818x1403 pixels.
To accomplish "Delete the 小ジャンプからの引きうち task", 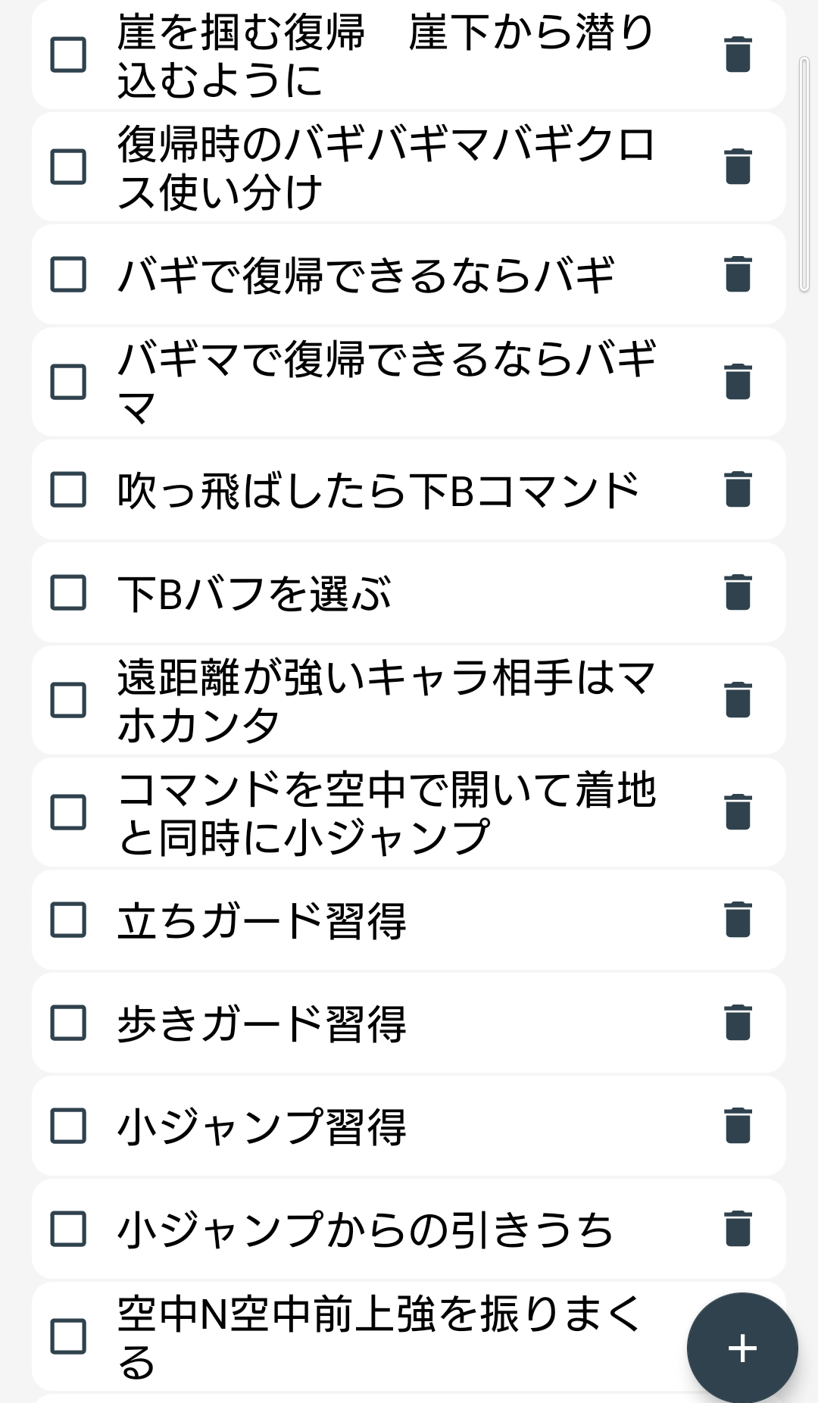I will click(x=738, y=1229).
